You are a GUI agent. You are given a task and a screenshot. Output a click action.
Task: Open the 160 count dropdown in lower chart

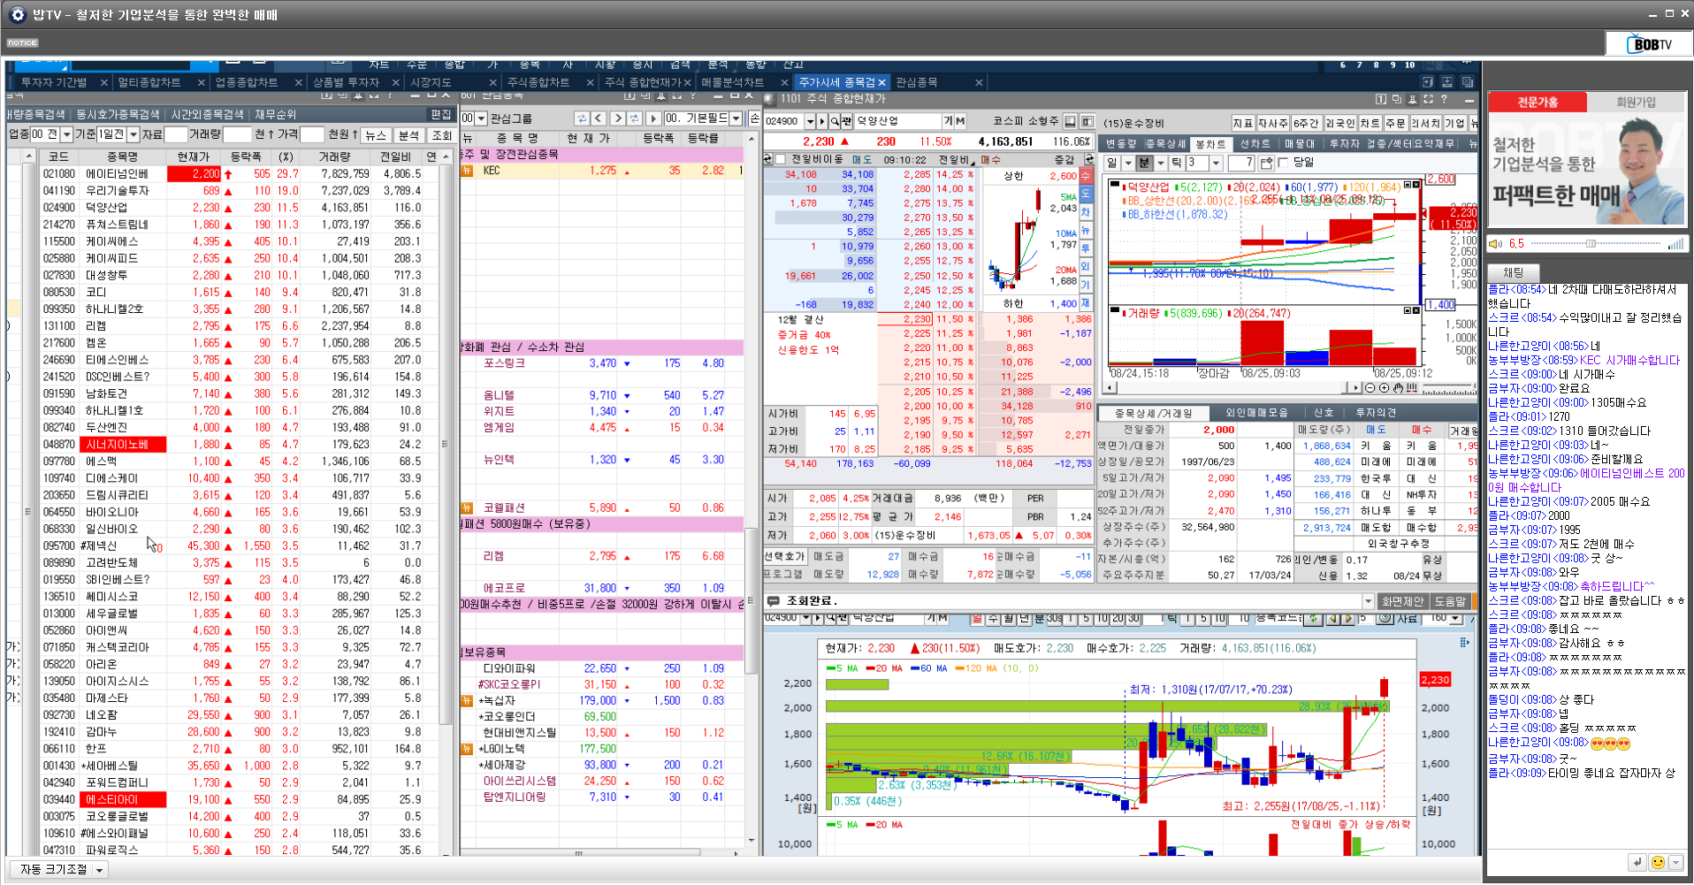[1454, 619]
